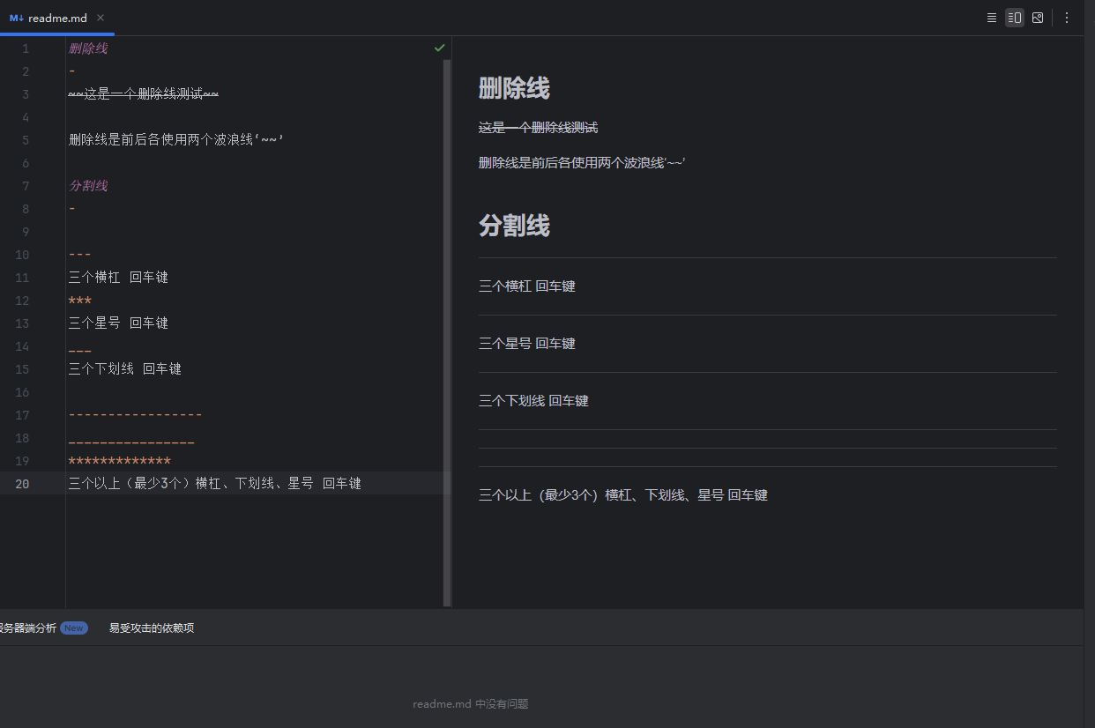Click the 分割线 heading in the preview
Image resolution: width=1095 pixels, height=728 pixels.
coord(514,226)
